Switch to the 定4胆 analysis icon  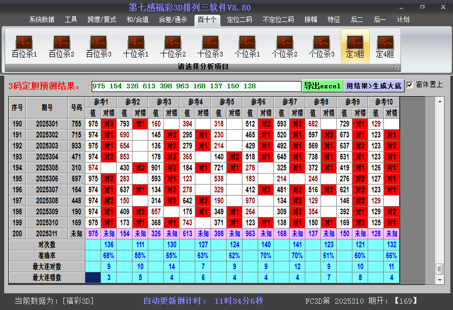tap(385, 46)
